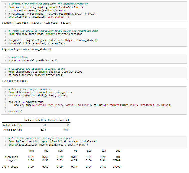This screenshot has height=173, width=189.
Task: Click the 'f1' column heading in report
Action: coord(76,151)
